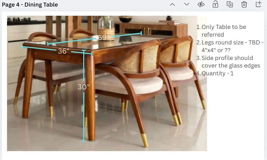
Task: Delete the Dining Table page via the trash icon
Action: (244, 4)
